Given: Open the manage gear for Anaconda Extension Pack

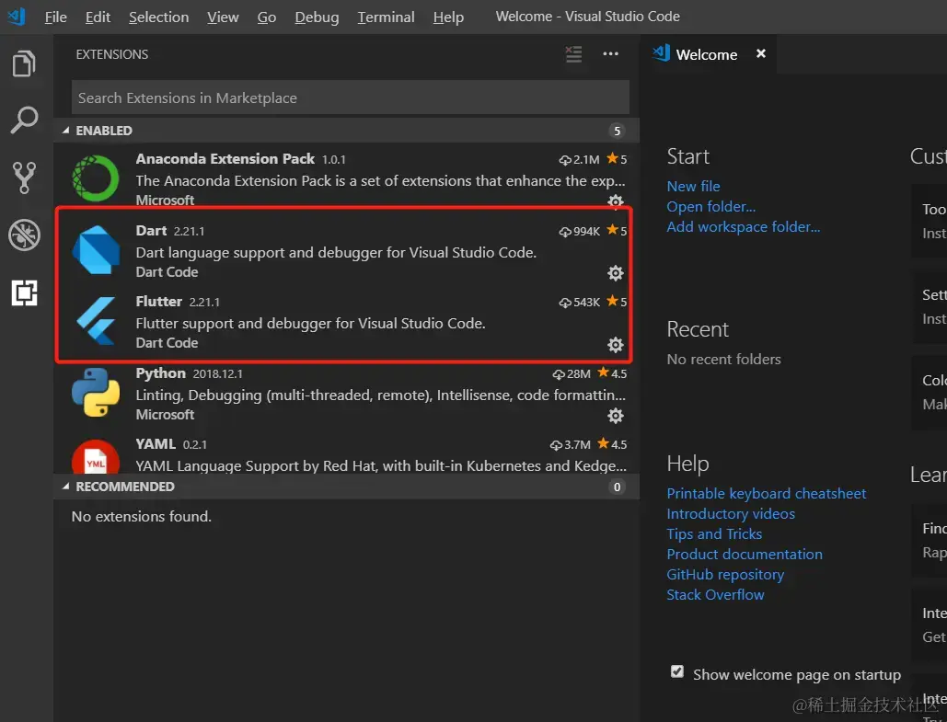Looking at the screenshot, I should pos(616,201).
